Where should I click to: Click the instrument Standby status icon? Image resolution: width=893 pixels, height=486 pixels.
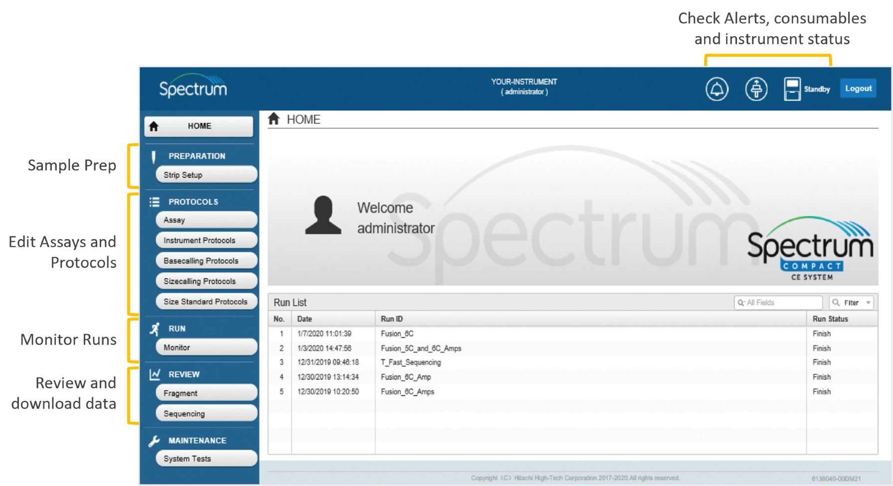coord(792,89)
